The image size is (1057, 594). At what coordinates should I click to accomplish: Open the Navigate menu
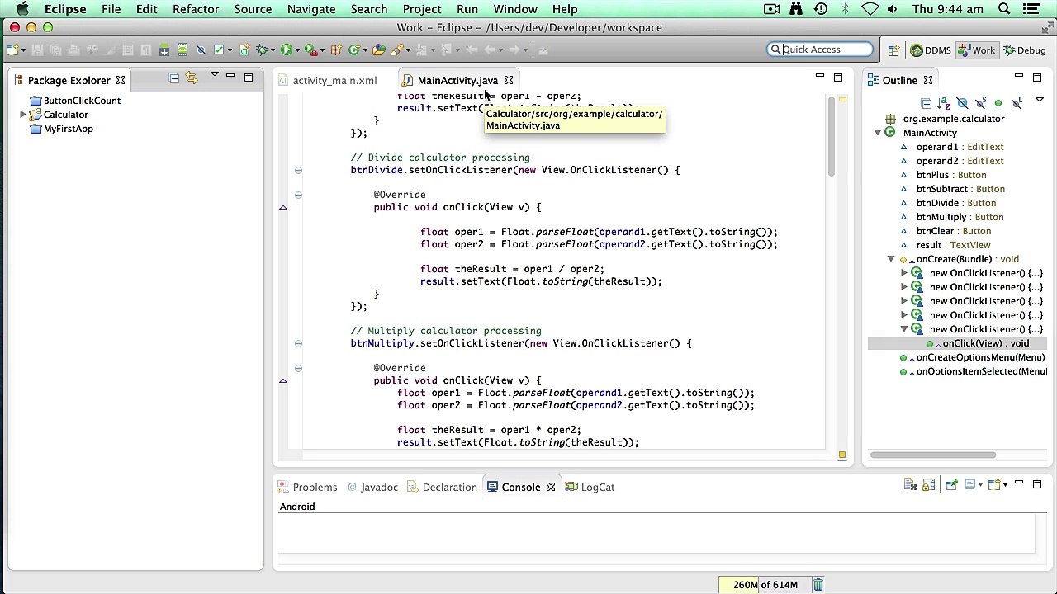point(311,9)
